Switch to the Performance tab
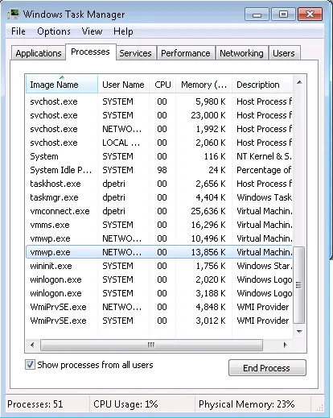The width and height of the screenshot is (333, 418). pos(186,53)
